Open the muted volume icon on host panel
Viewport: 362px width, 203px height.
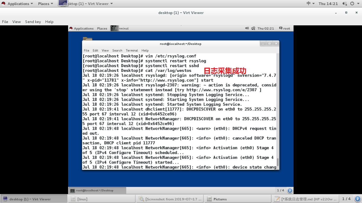coord(345,3)
